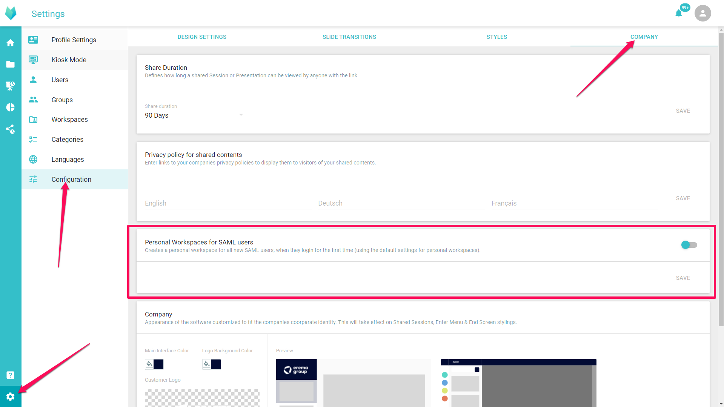Click the Main Interface Color paint bucket icon
This screenshot has height=407, width=724.
[149, 364]
